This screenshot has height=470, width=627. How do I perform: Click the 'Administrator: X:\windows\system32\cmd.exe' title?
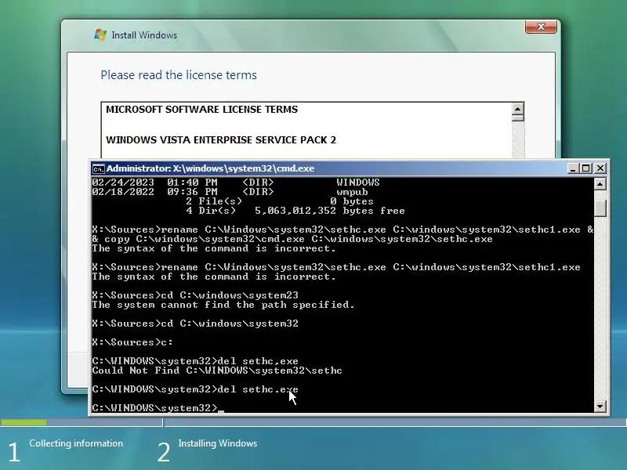pos(210,168)
